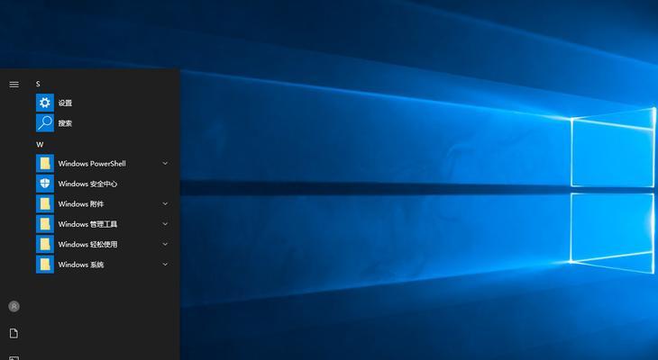Expand the Windows 管理工具 chevron
658x360 pixels.
click(x=165, y=224)
